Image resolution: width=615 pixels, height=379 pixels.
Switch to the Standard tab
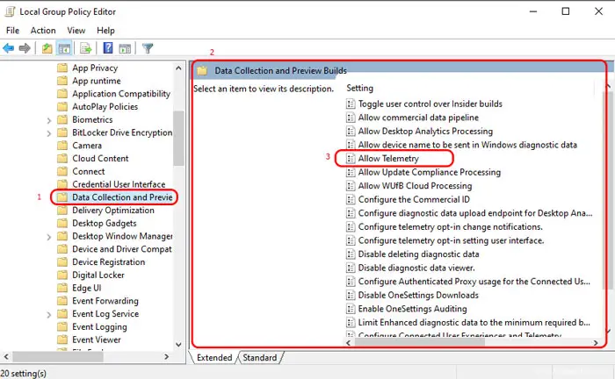(x=260, y=358)
